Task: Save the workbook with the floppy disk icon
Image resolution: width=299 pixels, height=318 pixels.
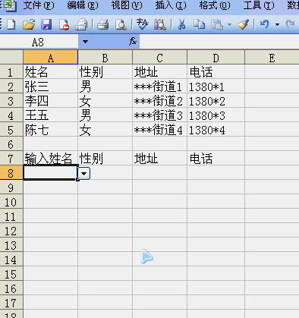Action: (46, 25)
